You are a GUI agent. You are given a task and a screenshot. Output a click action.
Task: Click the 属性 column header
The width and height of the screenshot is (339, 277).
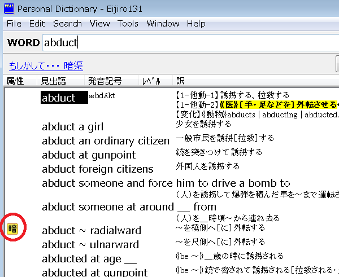pyautogui.click(x=15, y=81)
